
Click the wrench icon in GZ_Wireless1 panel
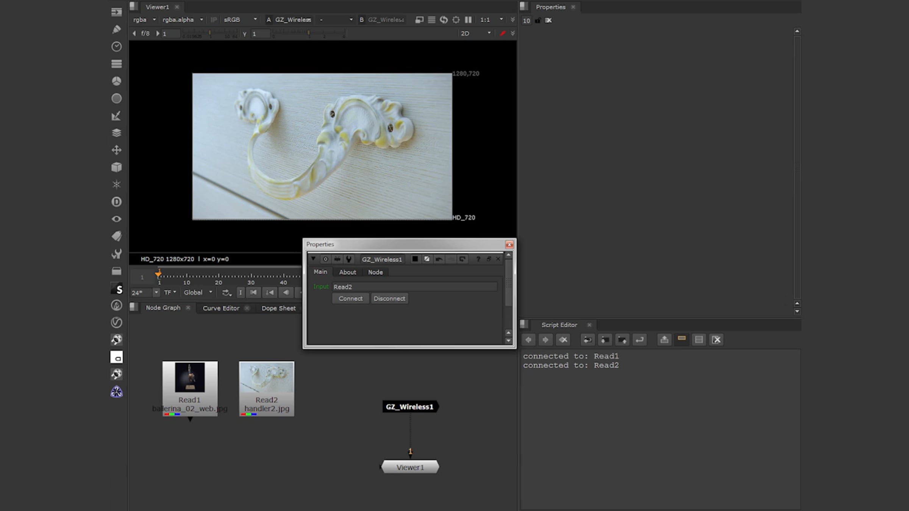[x=349, y=259]
